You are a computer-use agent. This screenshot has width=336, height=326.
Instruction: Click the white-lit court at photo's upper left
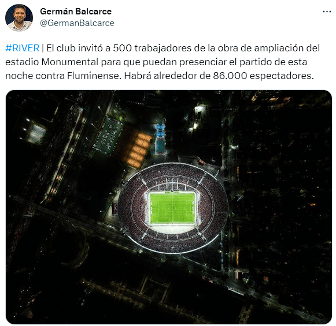[36, 134]
